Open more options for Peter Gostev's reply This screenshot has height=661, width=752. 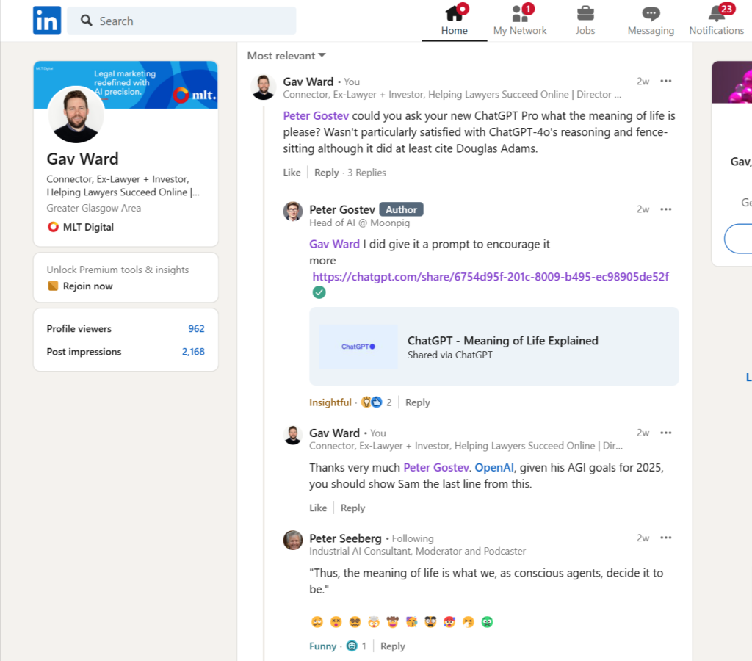coord(665,209)
